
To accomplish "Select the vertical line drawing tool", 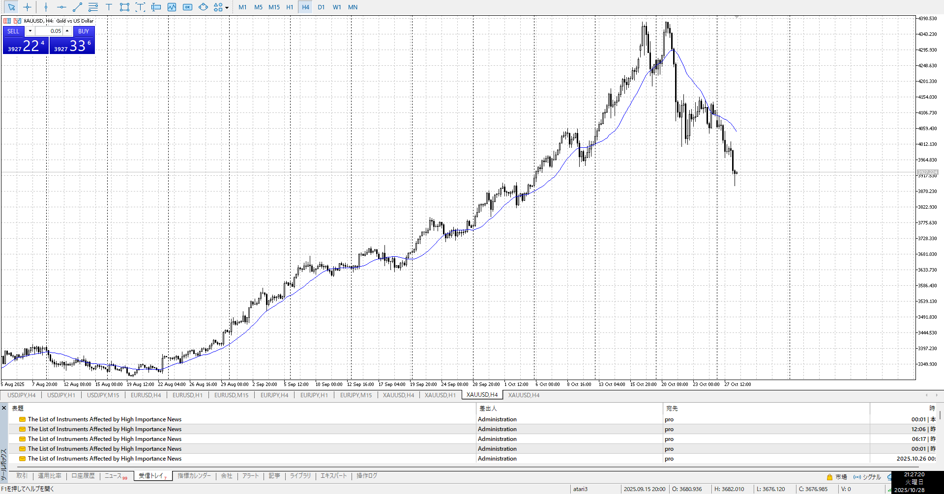I will pyautogui.click(x=46, y=7).
